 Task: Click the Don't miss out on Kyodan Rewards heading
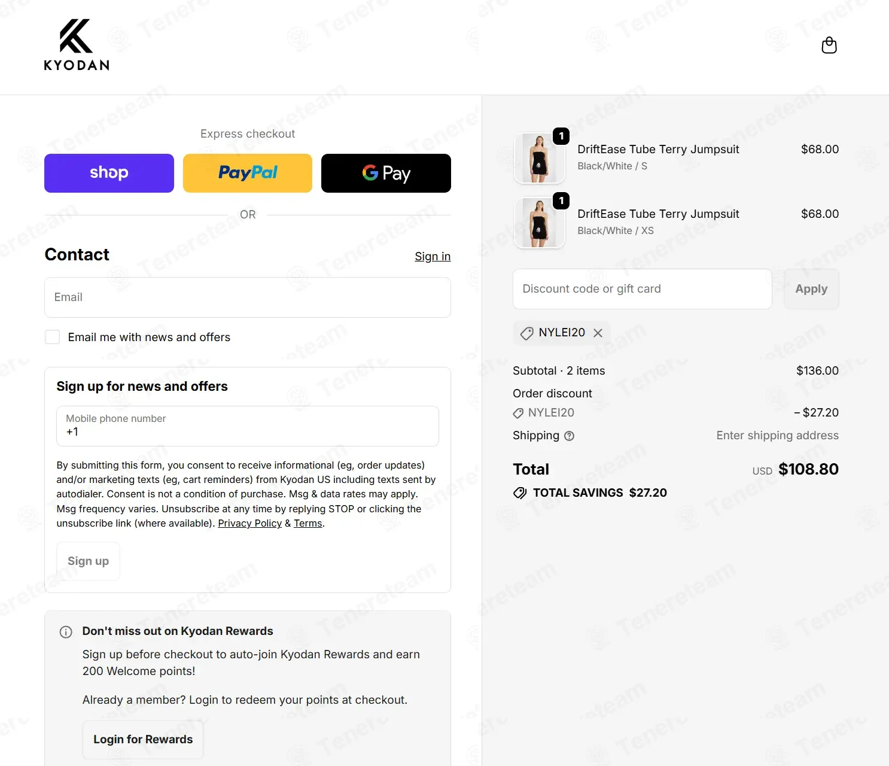coord(178,631)
